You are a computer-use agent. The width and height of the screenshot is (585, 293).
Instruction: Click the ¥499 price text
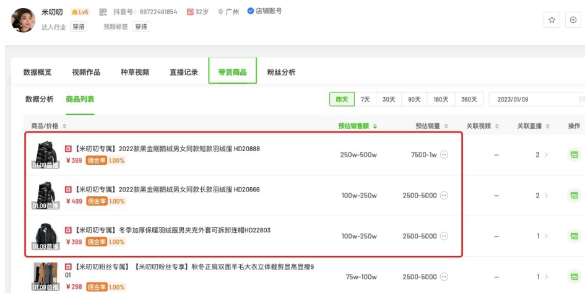click(x=74, y=201)
